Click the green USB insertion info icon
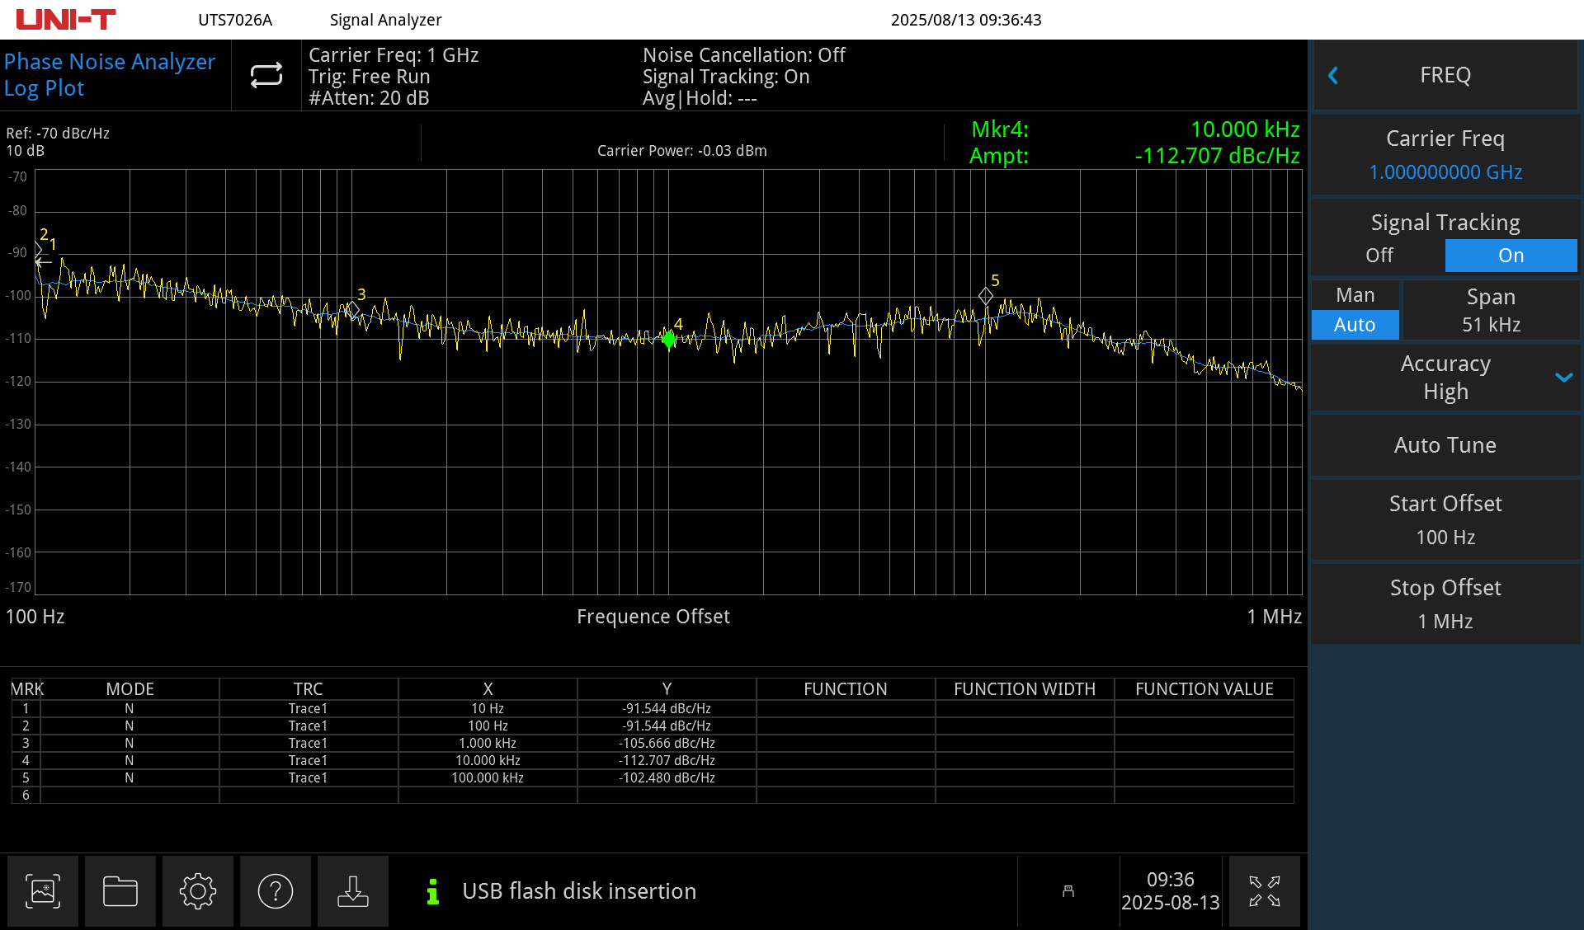1584x930 pixels. (x=431, y=891)
